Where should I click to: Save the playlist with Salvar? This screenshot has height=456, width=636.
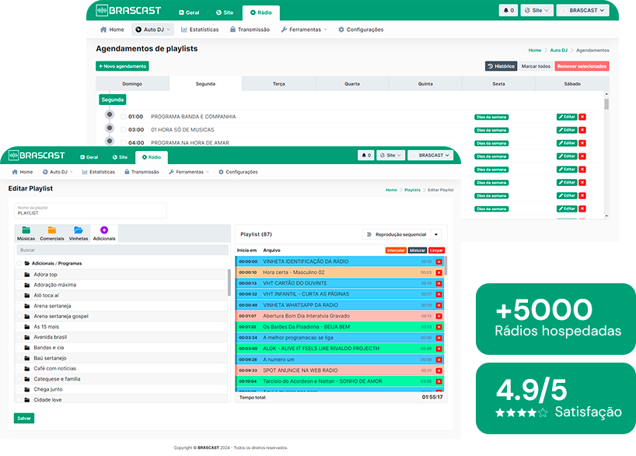click(x=24, y=418)
